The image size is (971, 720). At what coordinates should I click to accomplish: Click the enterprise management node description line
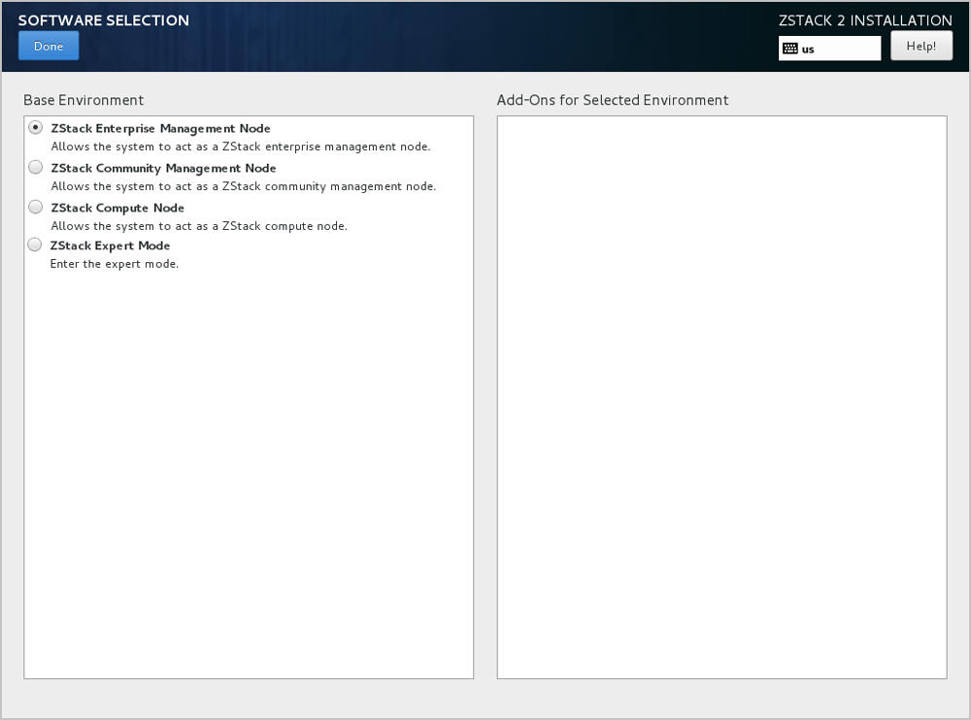click(x=240, y=147)
